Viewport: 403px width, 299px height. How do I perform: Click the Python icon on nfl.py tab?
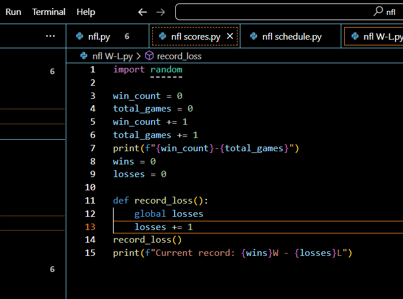click(80, 37)
